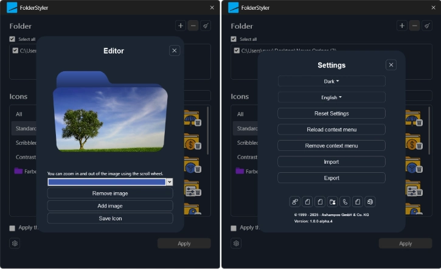This screenshot has width=441, height=269.
Task: Open the English language dropdown
Action: pyautogui.click(x=332, y=97)
